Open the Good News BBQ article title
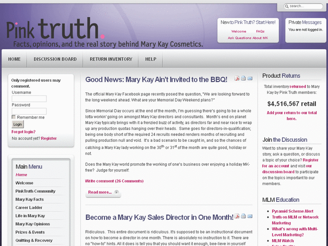 (x=156, y=79)
